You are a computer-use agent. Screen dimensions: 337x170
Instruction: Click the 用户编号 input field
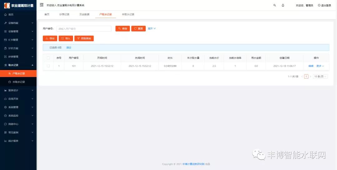point(84,29)
